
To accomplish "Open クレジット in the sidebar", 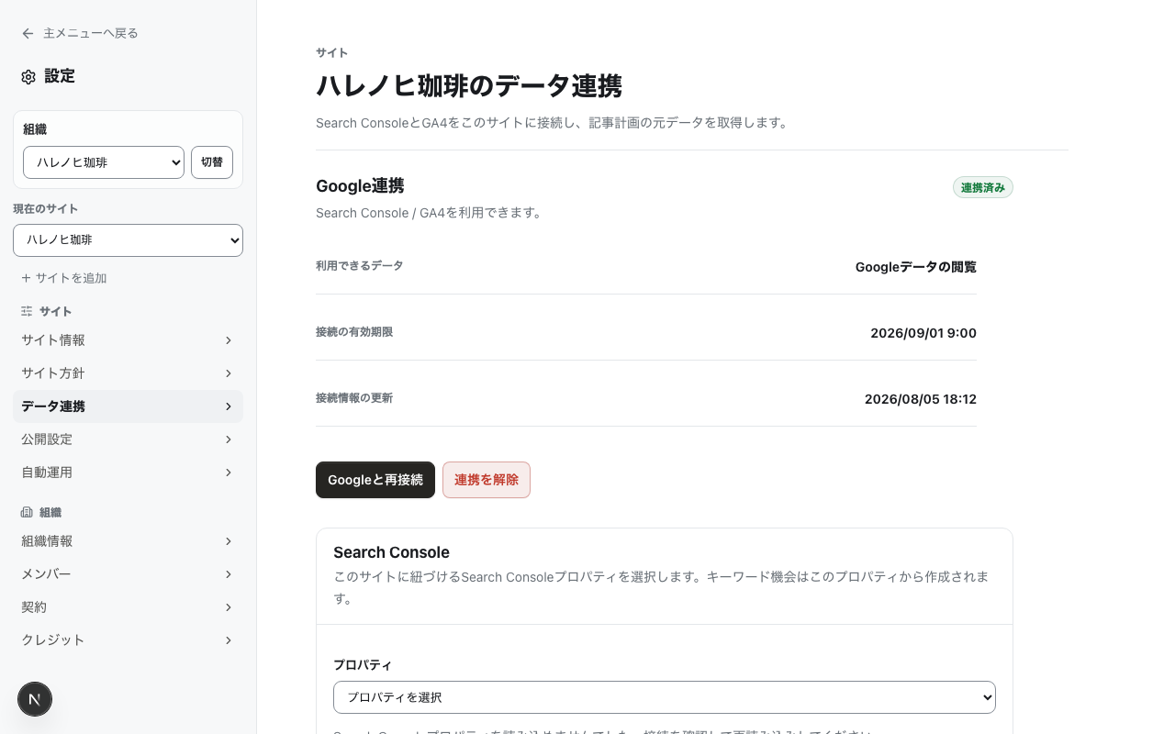I will pyautogui.click(x=128, y=640).
